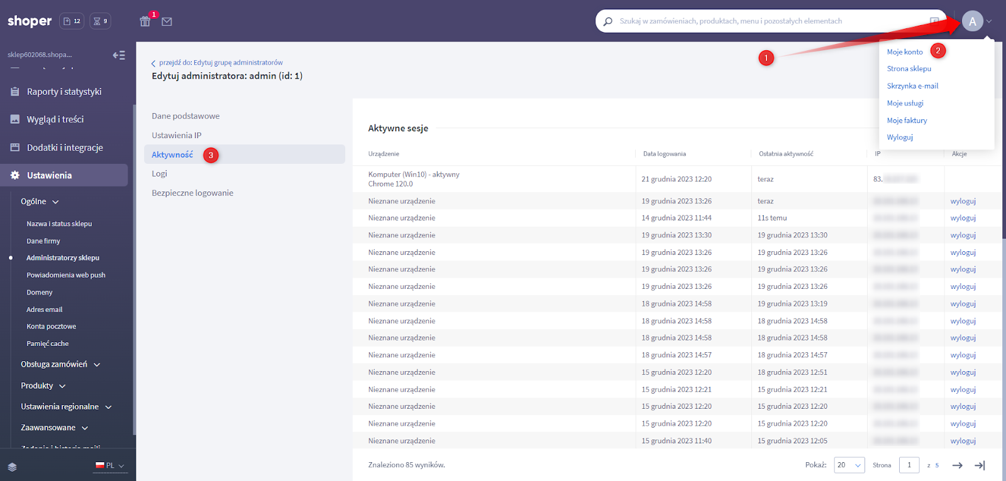The height and width of the screenshot is (481, 1006).
Task: Open the Ustawienia IP tab
Action: click(x=177, y=136)
